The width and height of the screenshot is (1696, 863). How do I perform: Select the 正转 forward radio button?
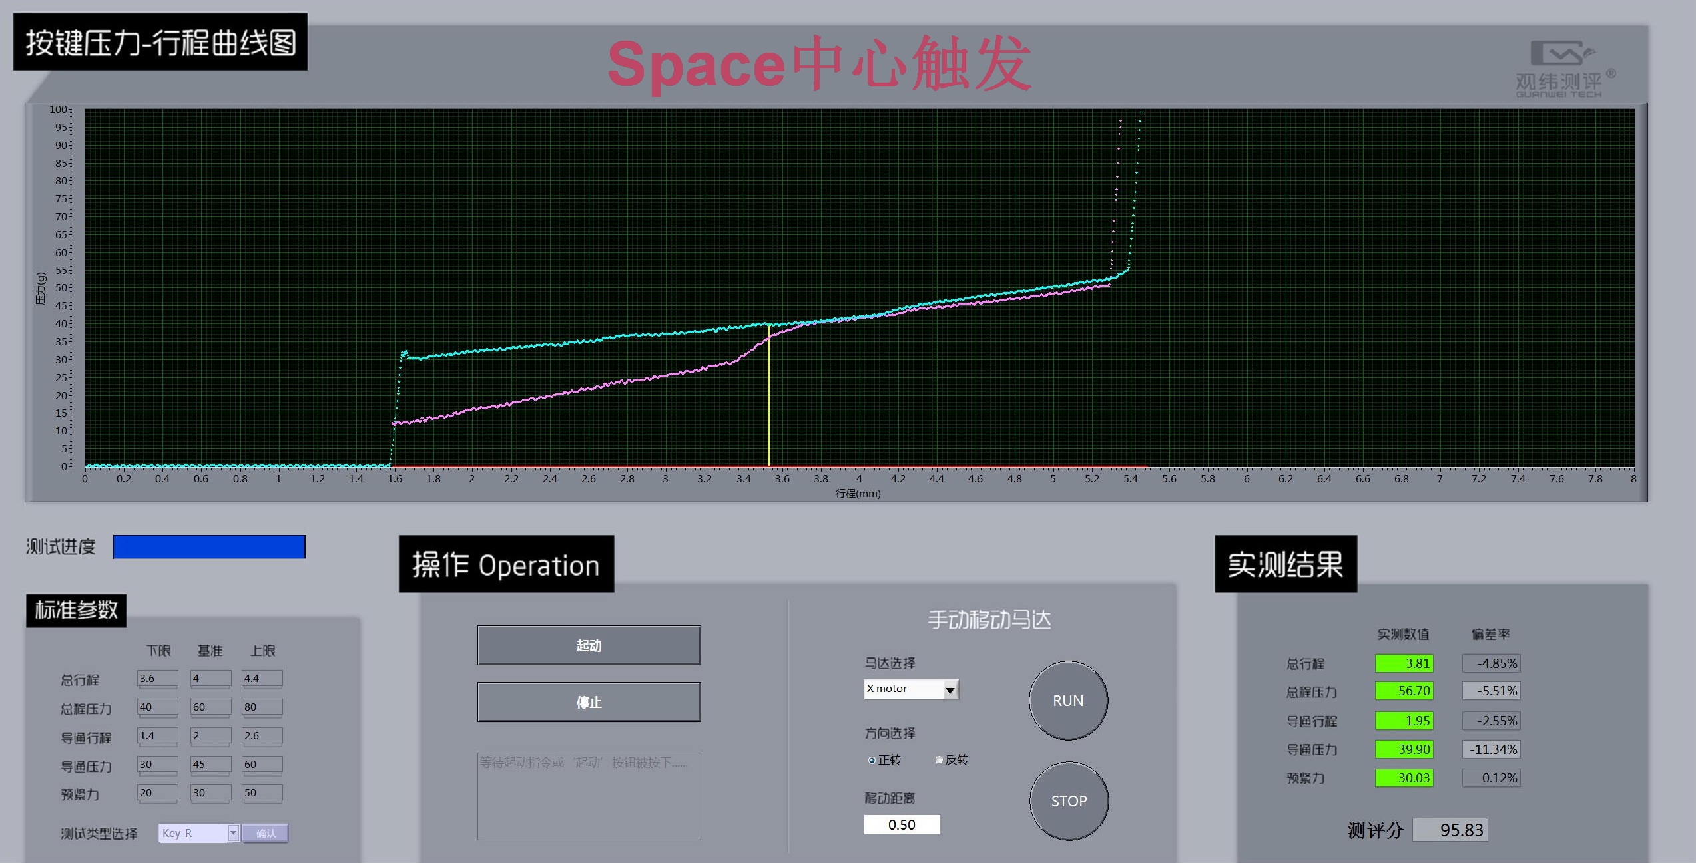point(872,760)
